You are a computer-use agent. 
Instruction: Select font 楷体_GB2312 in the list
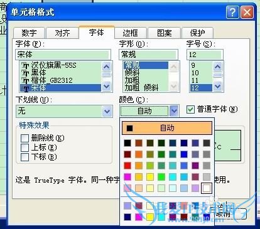point(61,80)
